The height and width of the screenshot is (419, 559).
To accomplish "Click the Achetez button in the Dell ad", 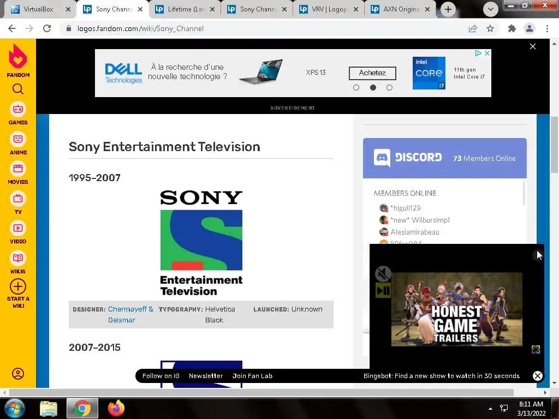I will click(372, 73).
